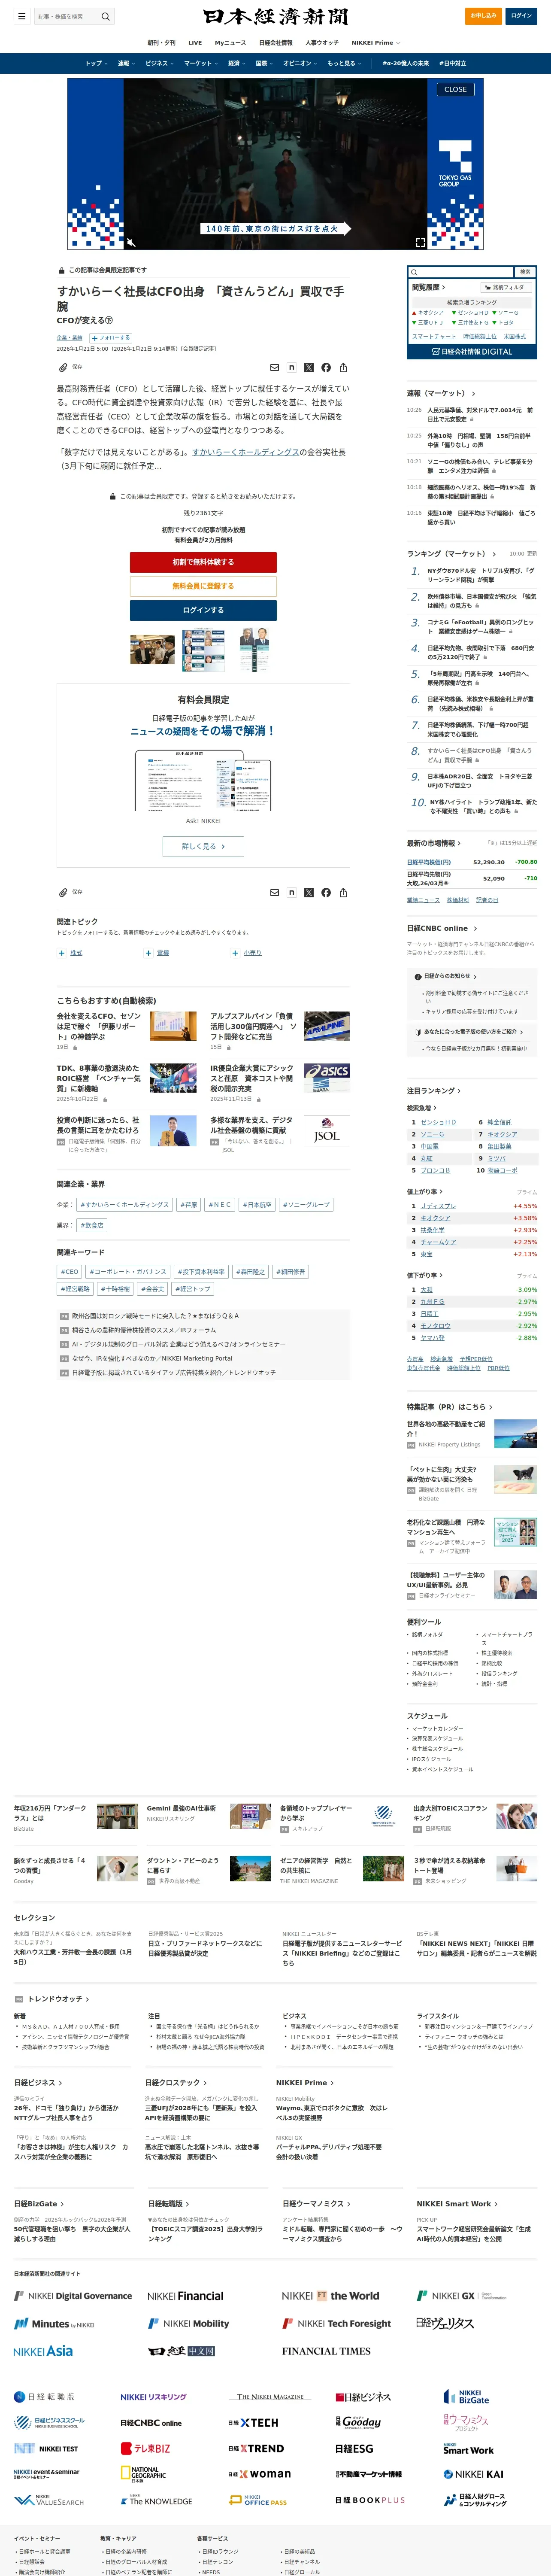Open the #日中対立 tag link
This screenshot has width=551, height=2576.
click(x=453, y=63)
